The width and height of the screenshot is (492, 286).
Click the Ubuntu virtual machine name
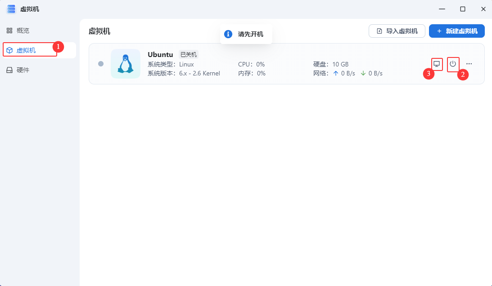point(160,54)
